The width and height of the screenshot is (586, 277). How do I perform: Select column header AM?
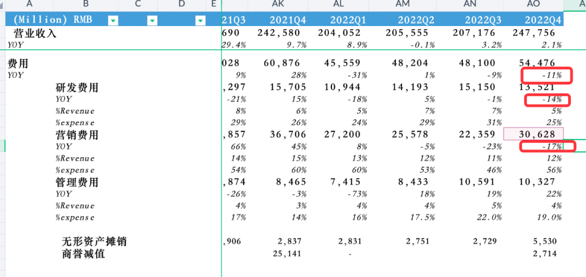402,4
